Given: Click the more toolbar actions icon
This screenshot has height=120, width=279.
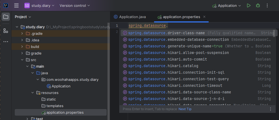Looking at the screenshot, I should click(x=267, y=5).
